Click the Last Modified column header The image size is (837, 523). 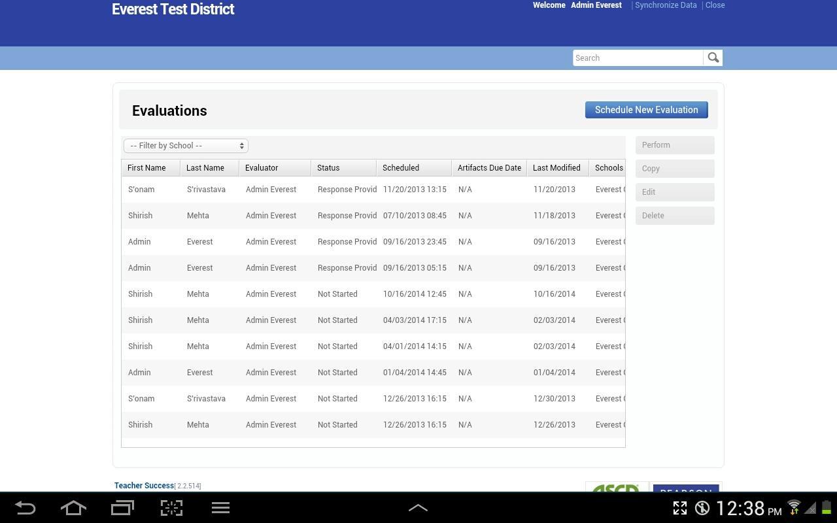click(557, 168)
